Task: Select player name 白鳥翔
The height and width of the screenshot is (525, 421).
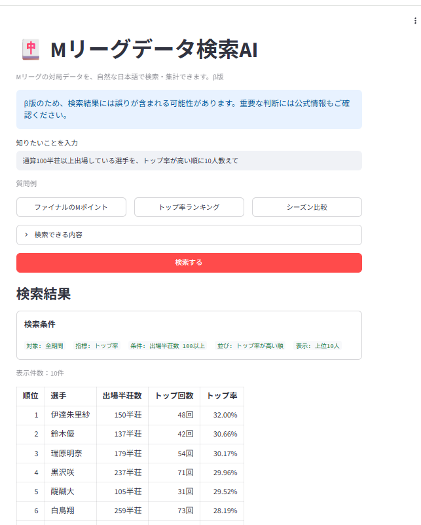Action: point(63,511)
